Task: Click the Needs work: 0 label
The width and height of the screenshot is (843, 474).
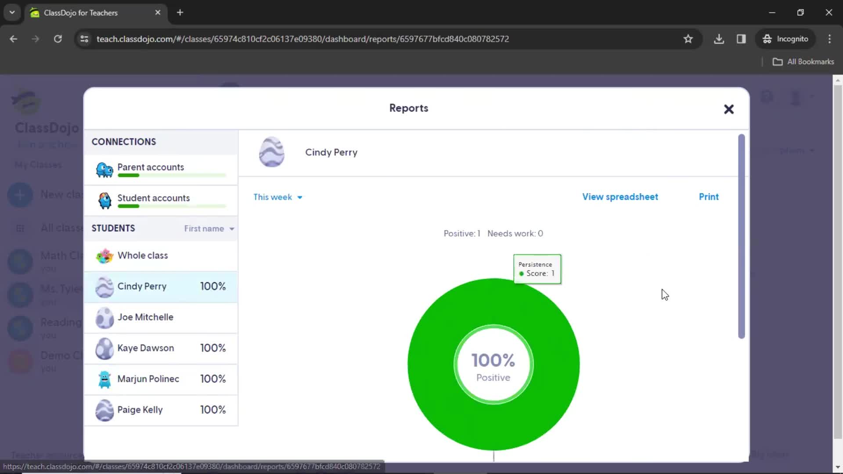Action: point(515,233)
